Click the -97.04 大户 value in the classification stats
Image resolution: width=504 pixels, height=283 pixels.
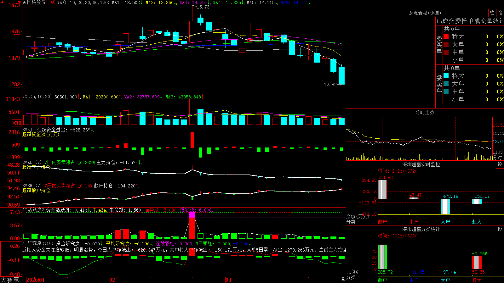coord(448,272)
